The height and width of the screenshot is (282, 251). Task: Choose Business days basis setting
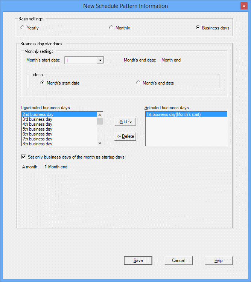198,28
